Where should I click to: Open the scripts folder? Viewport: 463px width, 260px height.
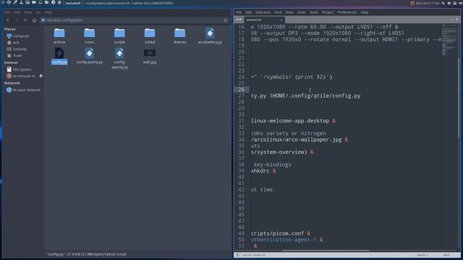(119, 35)
